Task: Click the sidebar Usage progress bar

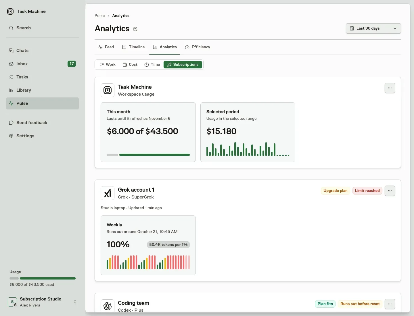Action: (43, 278)
